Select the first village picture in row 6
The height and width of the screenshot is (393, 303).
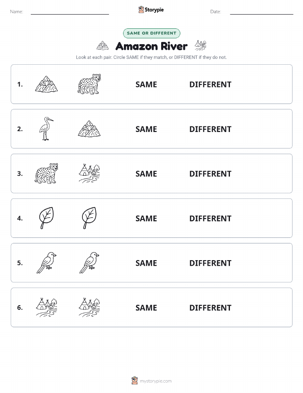pyautogui.click(x=46, y=307)
